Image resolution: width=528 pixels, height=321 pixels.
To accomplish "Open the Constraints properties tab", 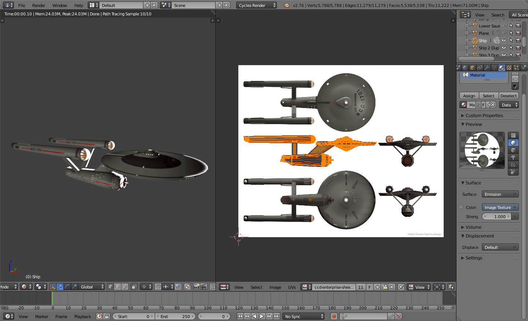I will [480, 68].
